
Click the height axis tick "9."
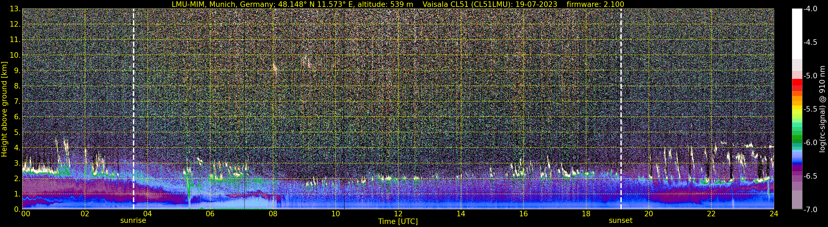pyautogui.click(x=17, y=71)
